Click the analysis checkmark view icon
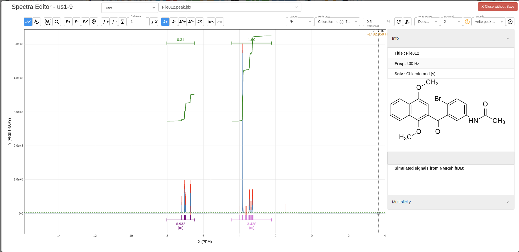This screenshot has width=519, height=252. (x=37, y=22)
